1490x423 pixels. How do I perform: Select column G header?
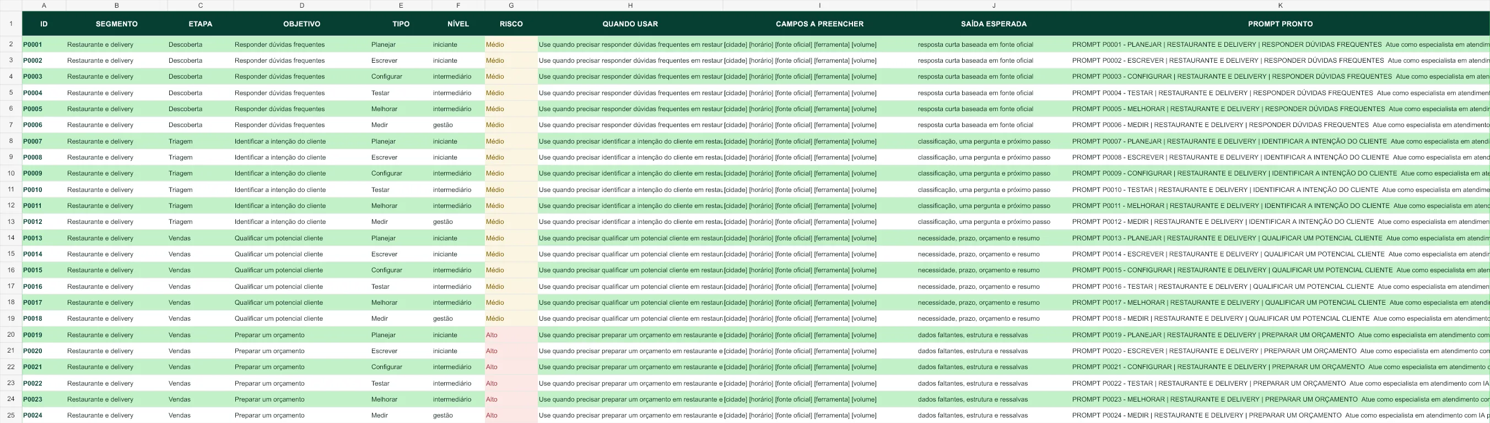(x=511, y=5)
